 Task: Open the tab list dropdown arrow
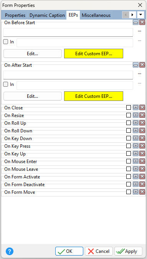[140, 15]
